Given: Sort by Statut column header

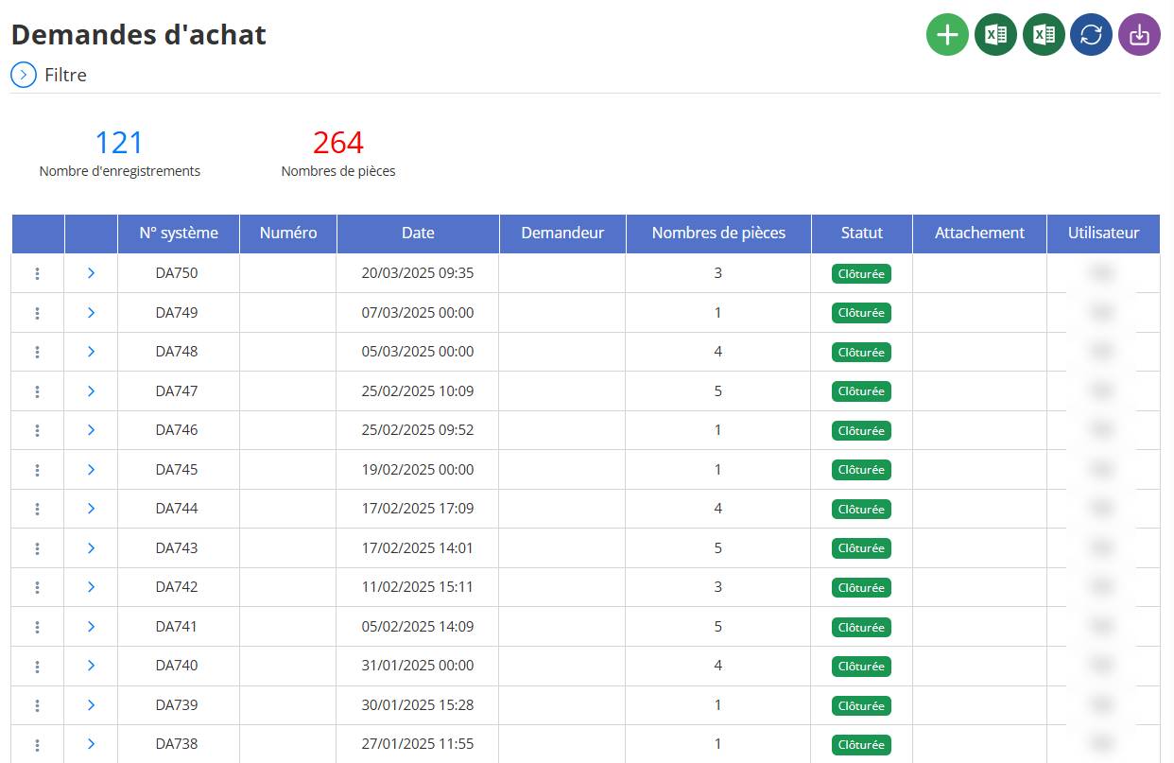Looking at the screenshot, I should click(862, 234).
